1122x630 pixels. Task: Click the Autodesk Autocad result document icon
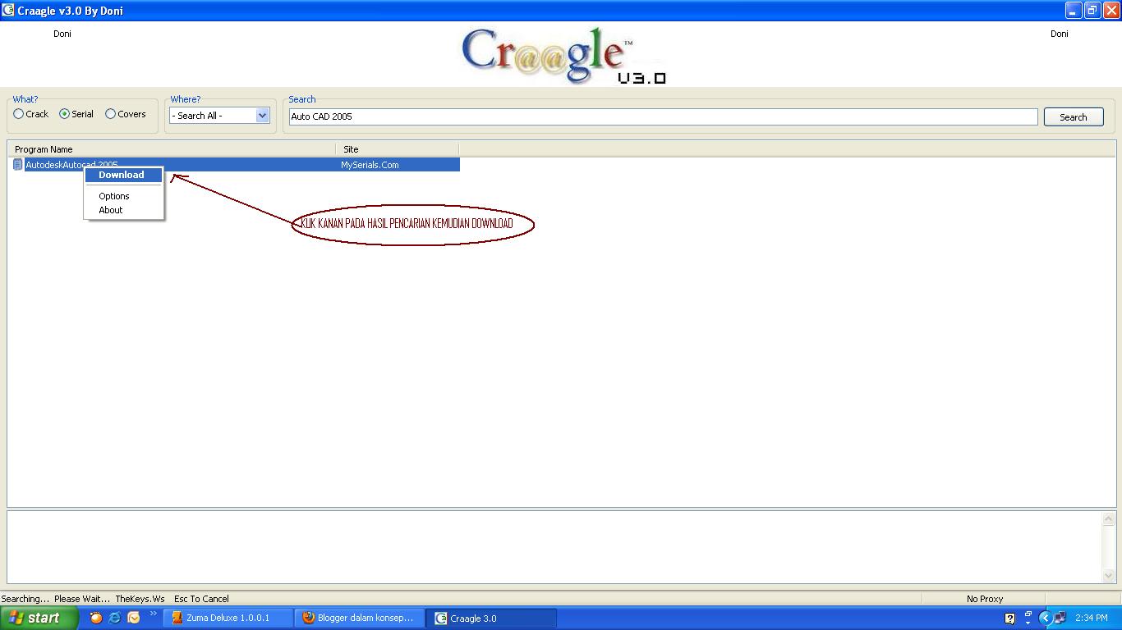click(17, 165)
